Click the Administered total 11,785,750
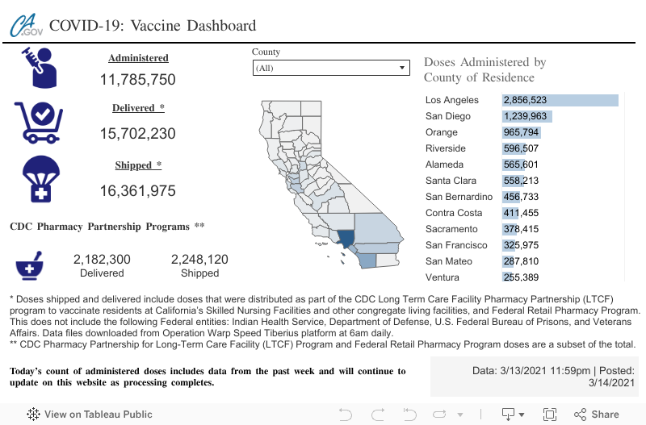This screenshot has height=425, width=646. point(138,80)
